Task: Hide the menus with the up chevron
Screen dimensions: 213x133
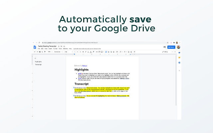Action: pyautogui.click(x=175, y=52)
